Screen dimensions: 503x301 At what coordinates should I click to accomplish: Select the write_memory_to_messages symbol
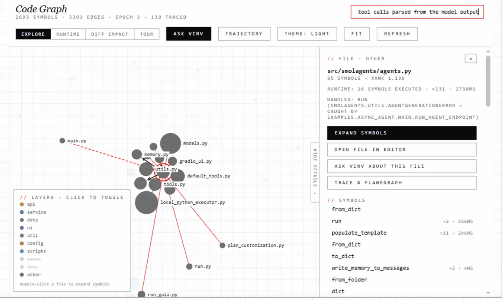[370, 268]
